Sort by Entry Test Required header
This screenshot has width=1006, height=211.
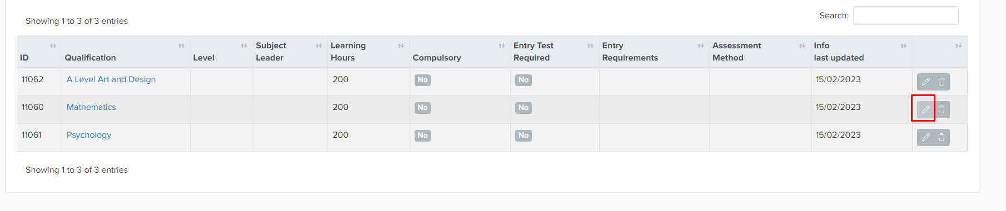point(555,52)
